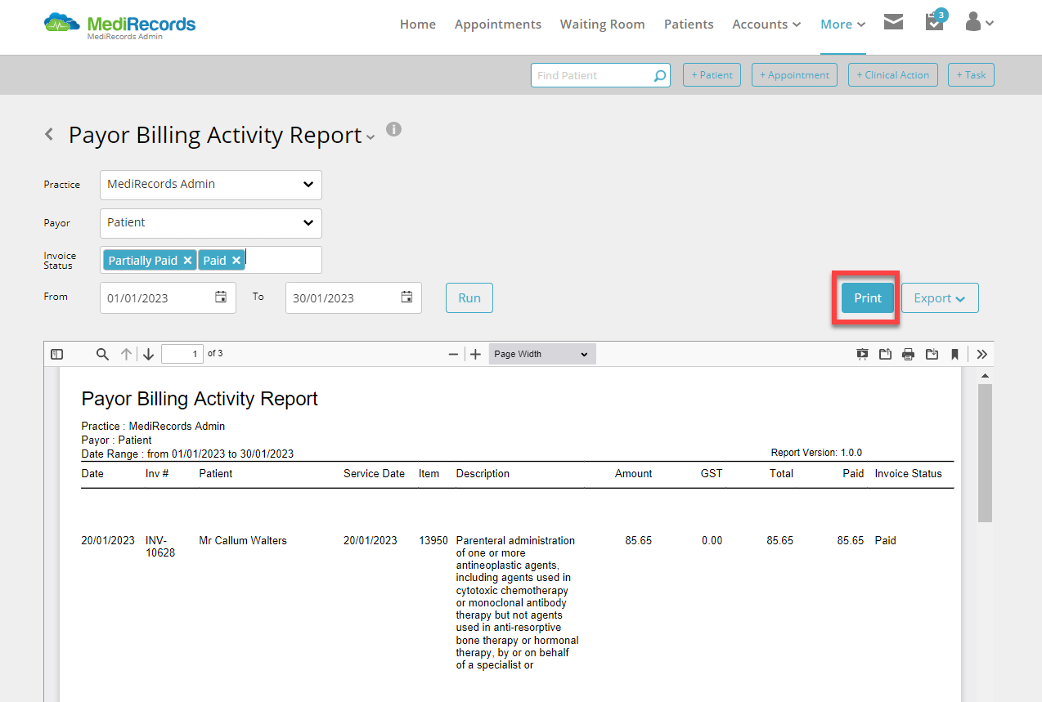Open the From date calendar picker

pos(221,297)
